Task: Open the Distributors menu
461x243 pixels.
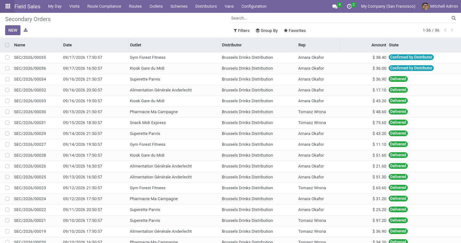Action: coord(206,6)
